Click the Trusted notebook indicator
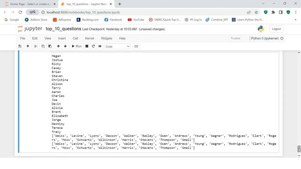 click(x=235, y=38)
